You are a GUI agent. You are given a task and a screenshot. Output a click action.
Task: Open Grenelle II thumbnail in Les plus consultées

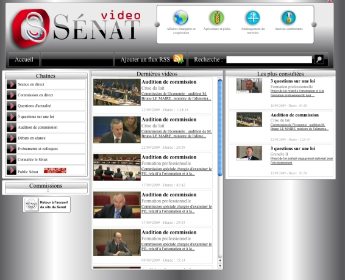click(x=249, y=153)
